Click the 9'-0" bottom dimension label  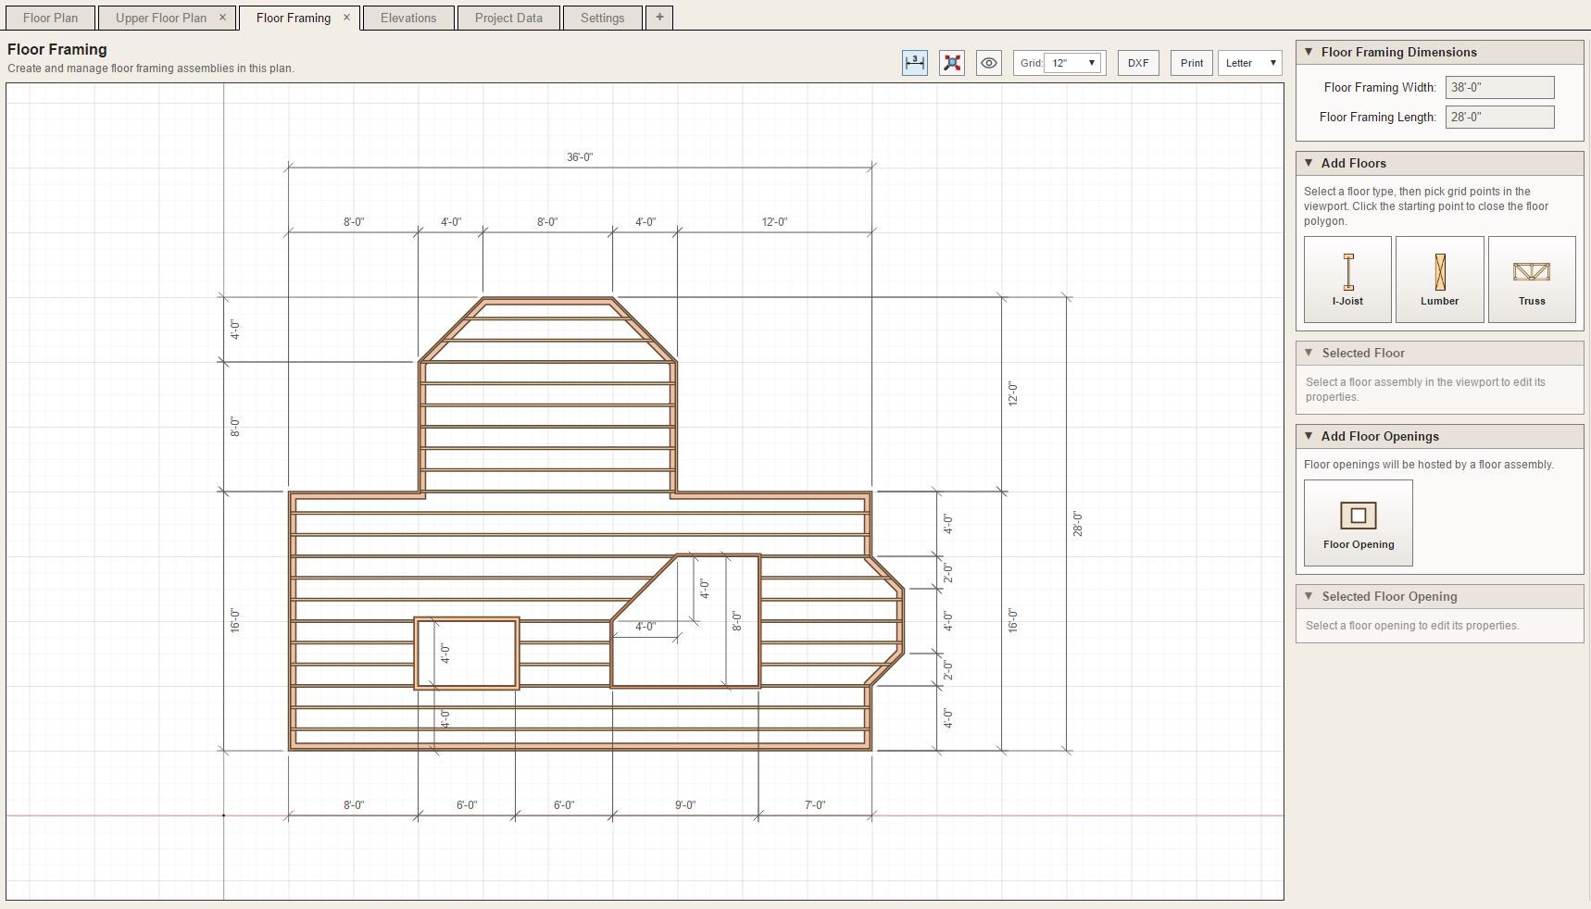(x=685, y=805)
